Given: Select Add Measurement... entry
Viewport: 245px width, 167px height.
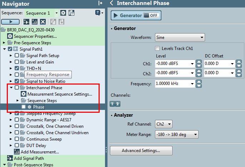Looking at the screenshot, I should [40, 152].
